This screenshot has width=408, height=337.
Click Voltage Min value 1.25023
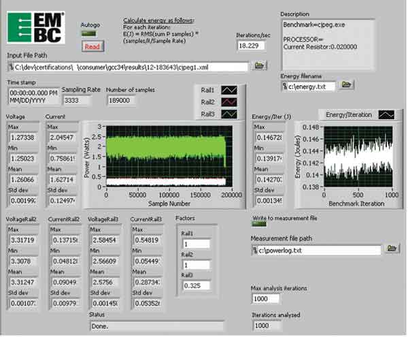pyautogui.click(x=23, y=159)
